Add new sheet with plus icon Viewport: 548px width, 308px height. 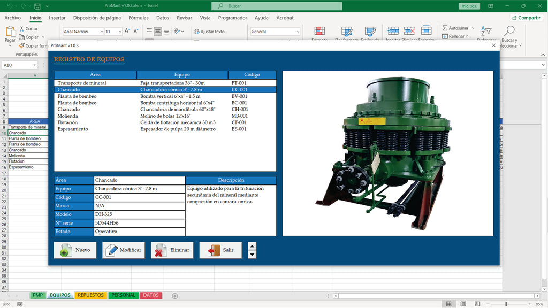175,296
